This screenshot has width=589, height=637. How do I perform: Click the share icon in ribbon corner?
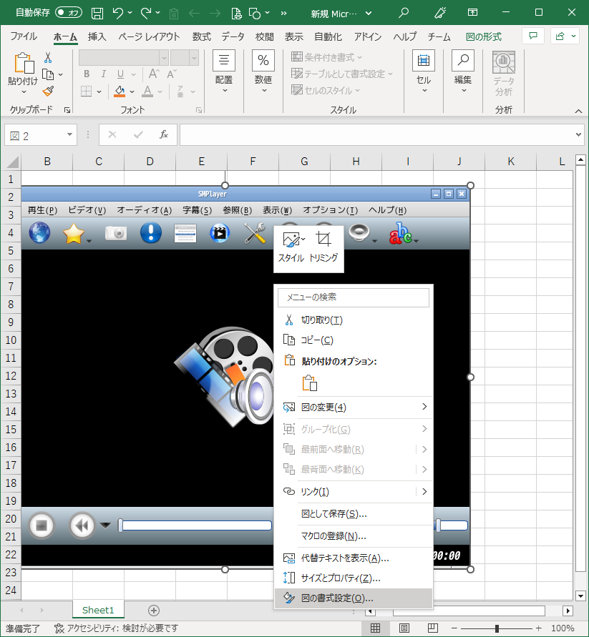(560, 36)
